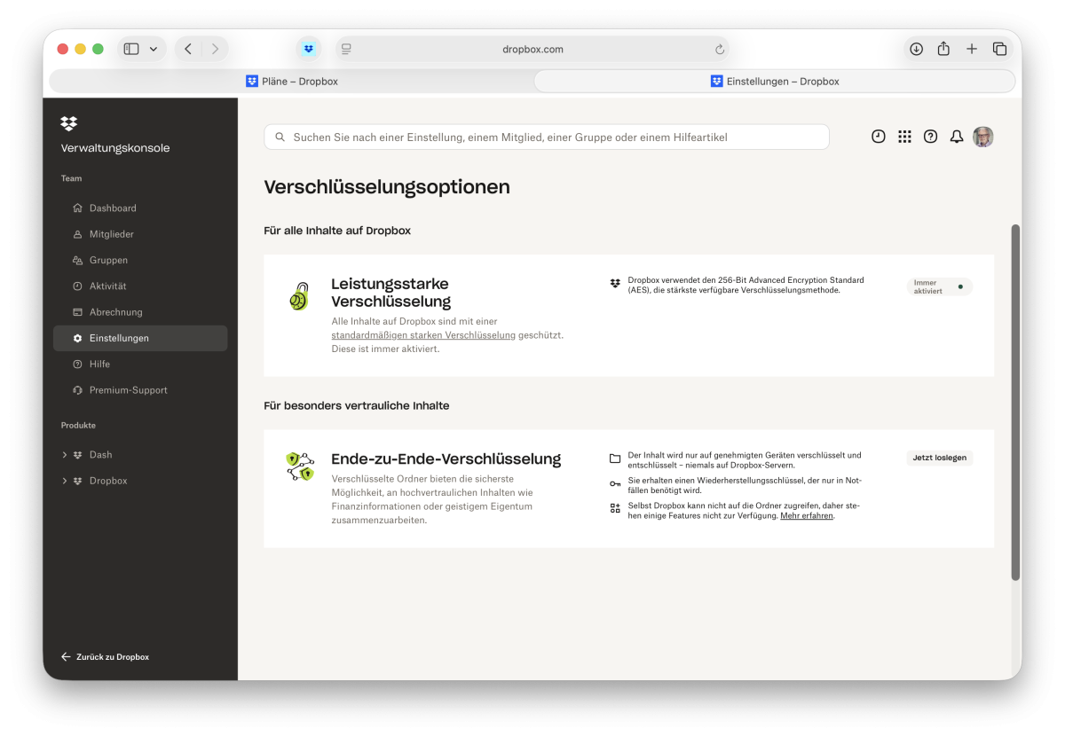
Task: Click the search magnifier icon
Action: click(280, 137)
